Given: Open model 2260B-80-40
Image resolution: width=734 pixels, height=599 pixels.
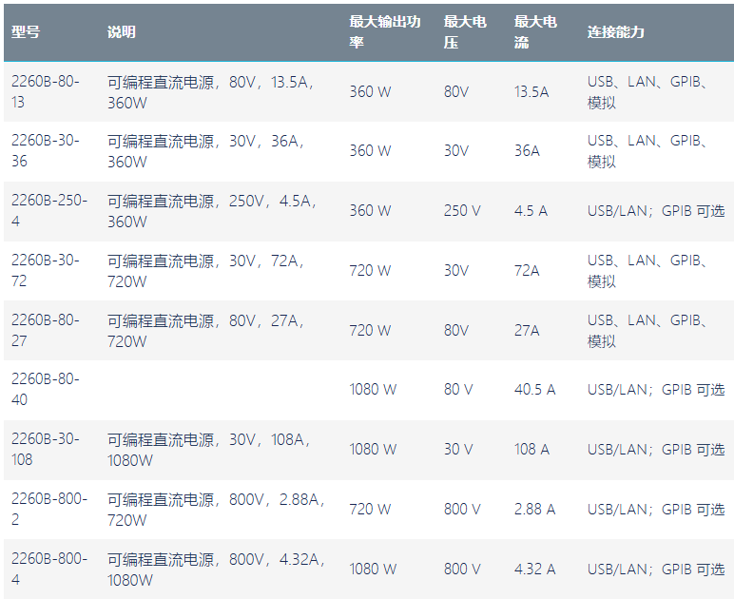Looking at the screenshot, I should coord(46,390).
